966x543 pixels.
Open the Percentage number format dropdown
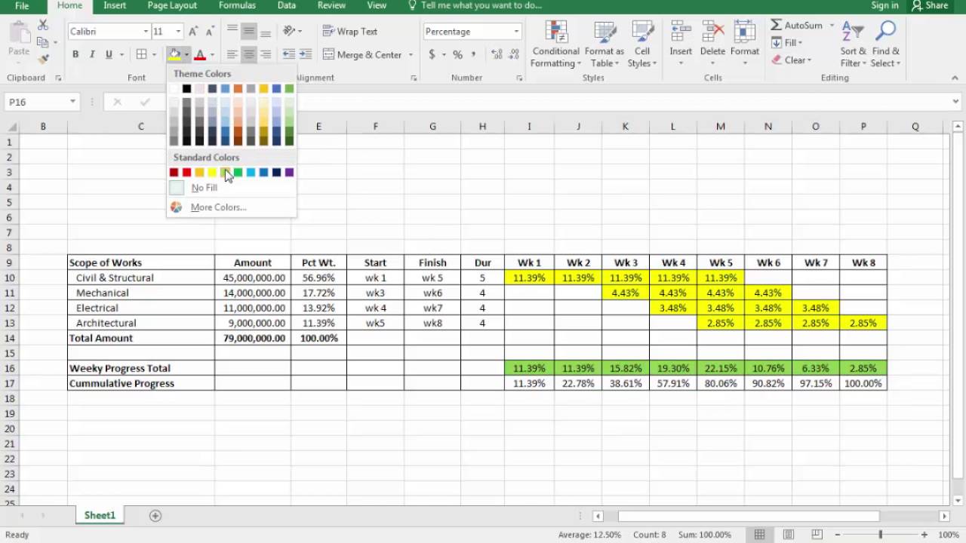[516, 32]
